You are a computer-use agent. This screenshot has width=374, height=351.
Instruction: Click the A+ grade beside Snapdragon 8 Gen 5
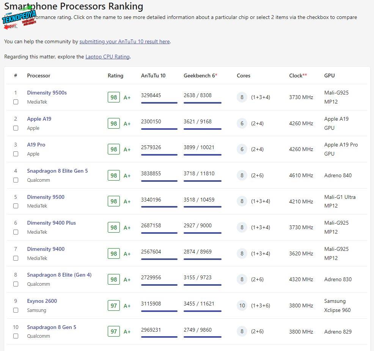tap(127, 332)
